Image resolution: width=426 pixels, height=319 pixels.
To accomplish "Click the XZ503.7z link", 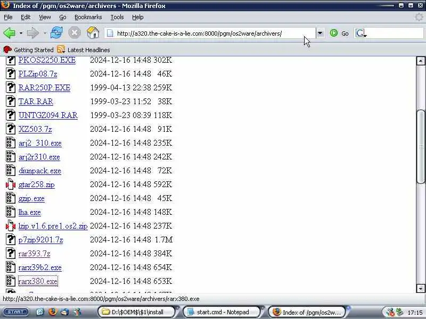I will 35,129.
